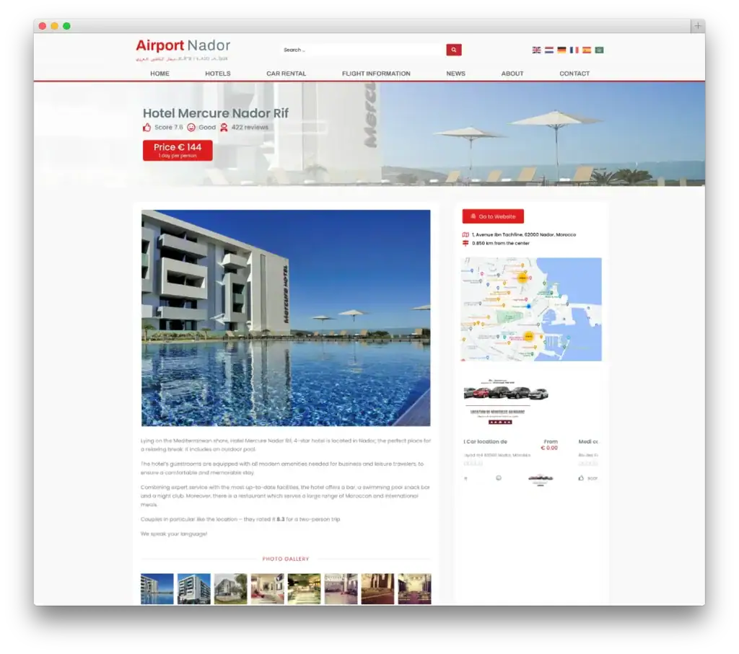Click the red search magnifier button
The image size is (739, 654).
click(x=453, y=50)
